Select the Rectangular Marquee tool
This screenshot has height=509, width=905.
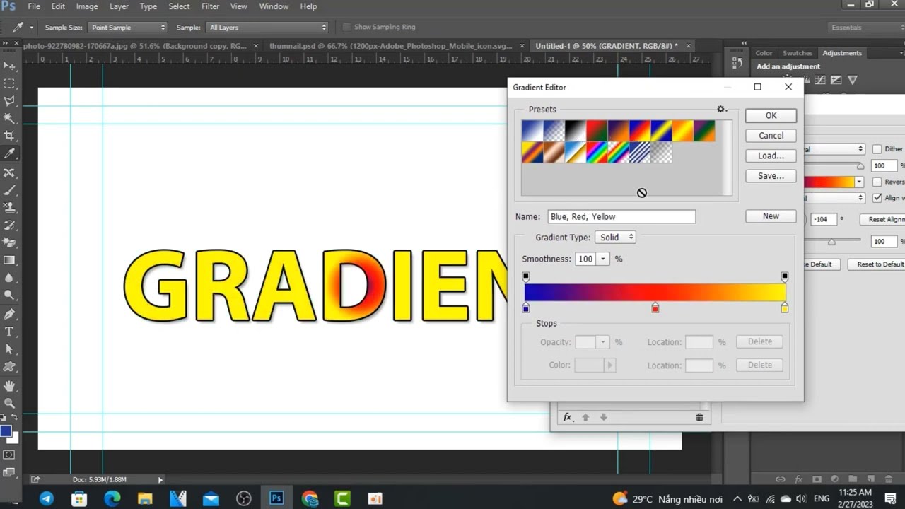pos(10,83)
